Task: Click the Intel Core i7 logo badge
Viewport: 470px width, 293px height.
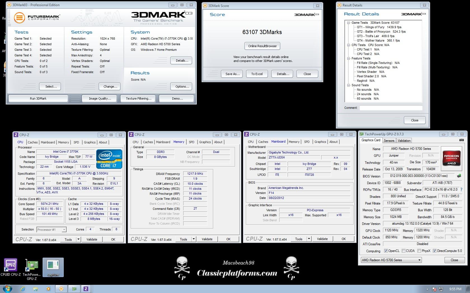Action: pyautogui.click(x=109, y=159)
